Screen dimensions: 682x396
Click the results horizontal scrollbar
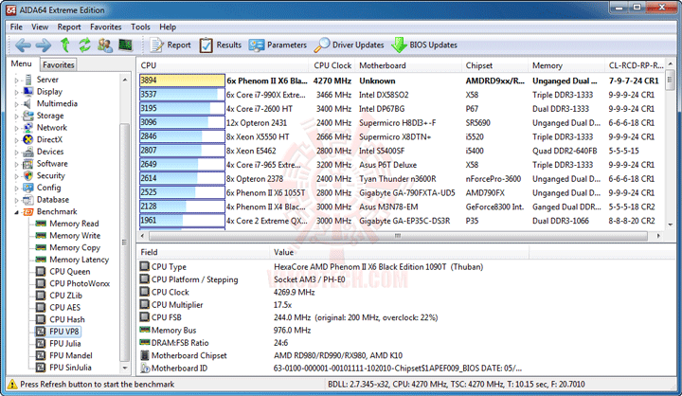click(398, 236)
